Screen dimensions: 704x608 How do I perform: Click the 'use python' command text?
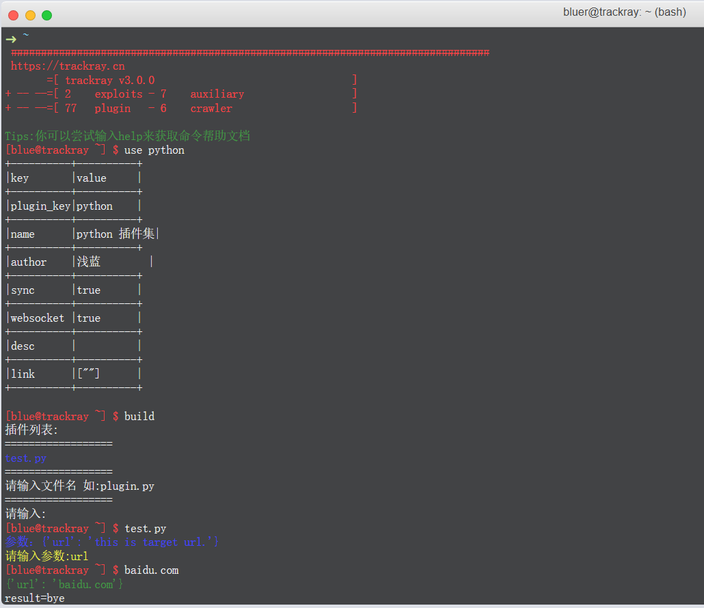[154, 150]
